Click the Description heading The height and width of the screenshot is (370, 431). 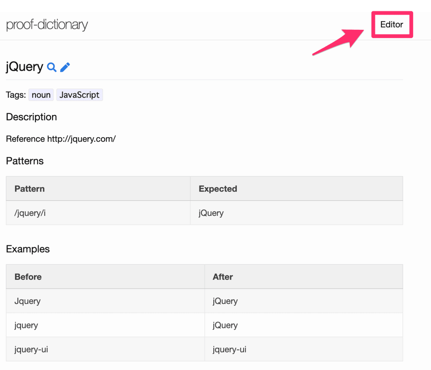click(x=32, y=117)
